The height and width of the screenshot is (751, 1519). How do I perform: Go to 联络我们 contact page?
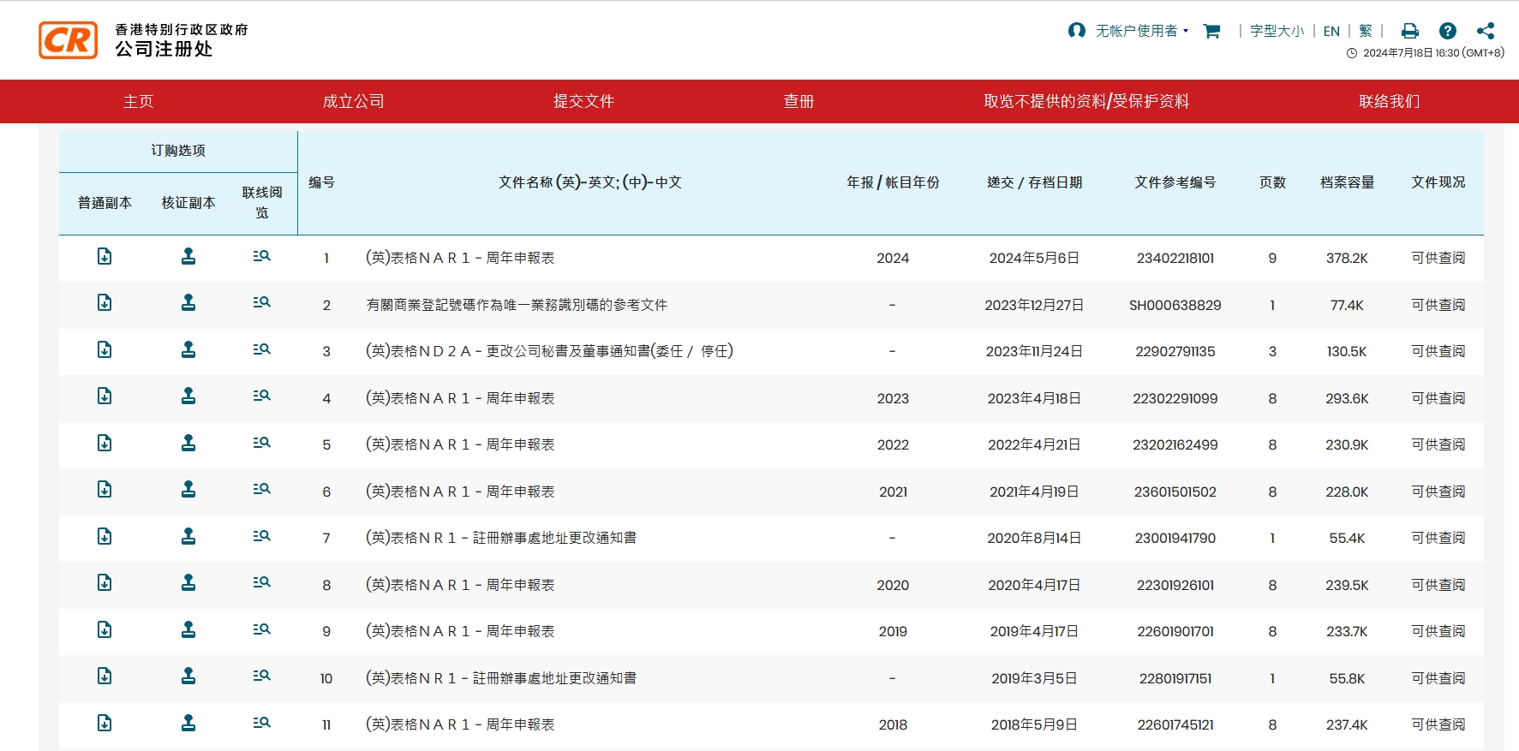point(1389,102)
